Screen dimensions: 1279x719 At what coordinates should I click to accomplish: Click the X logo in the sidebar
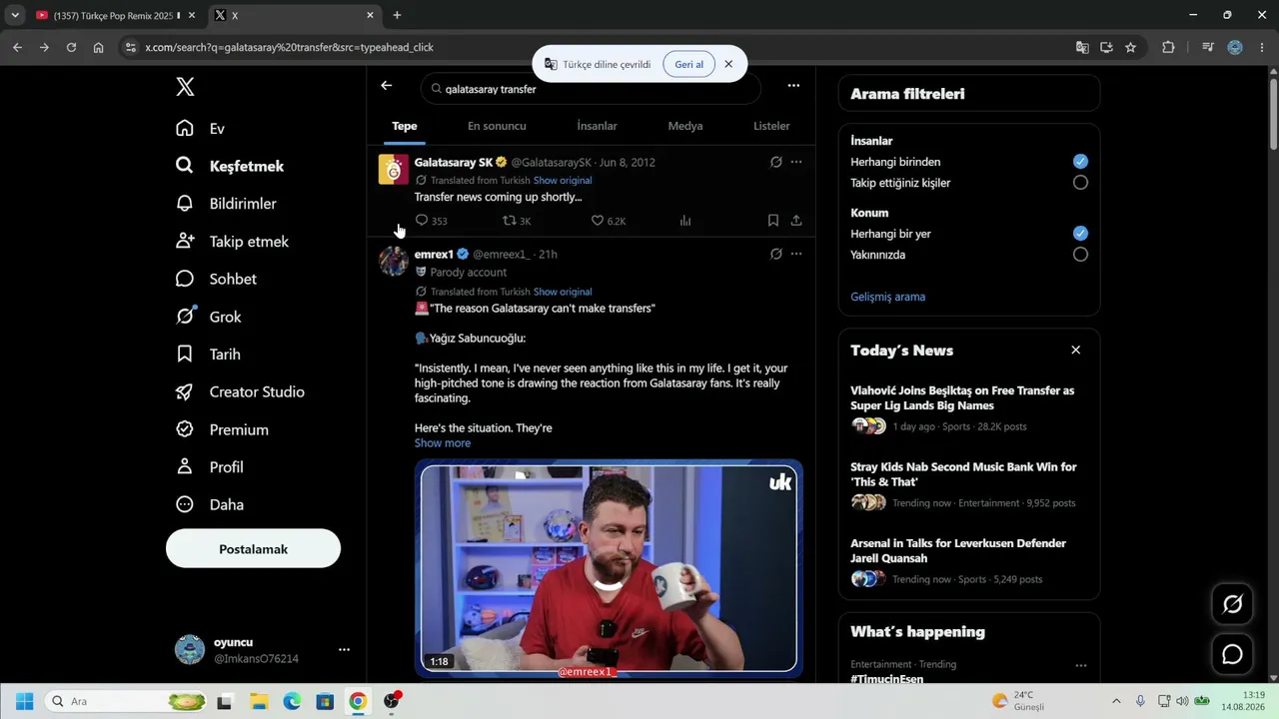tap(185, 87)
